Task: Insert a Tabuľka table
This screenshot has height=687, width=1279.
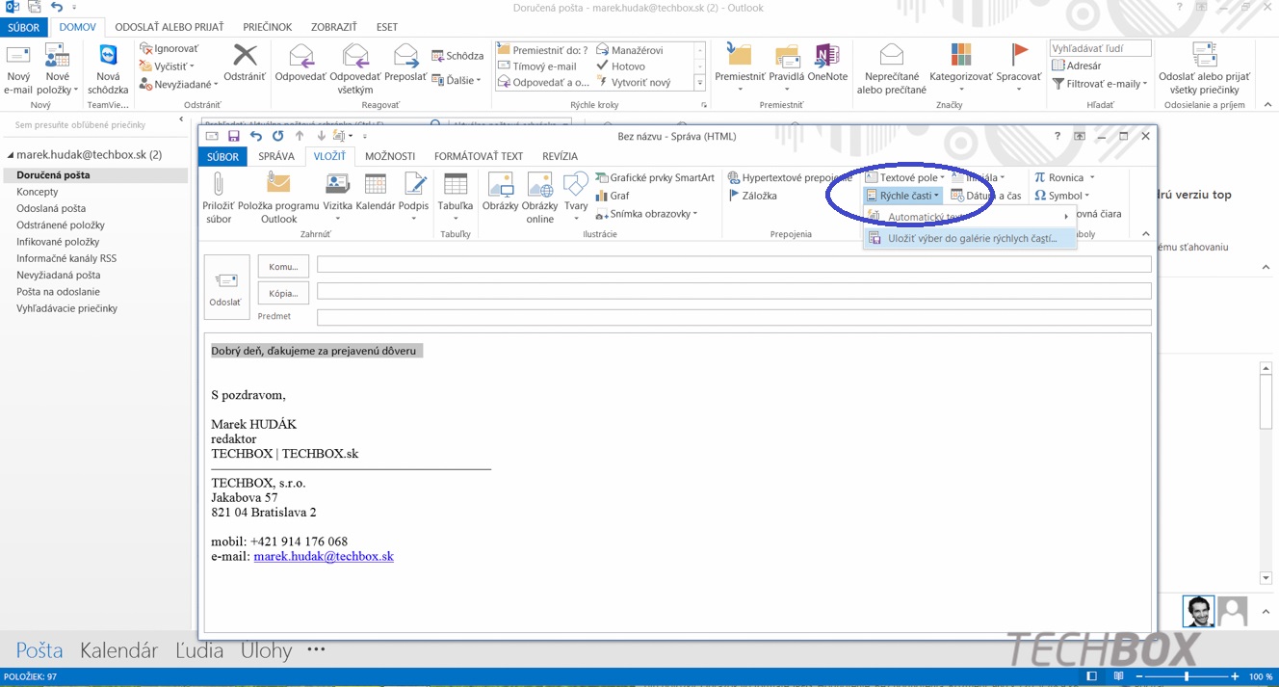Action: (456, 198)
